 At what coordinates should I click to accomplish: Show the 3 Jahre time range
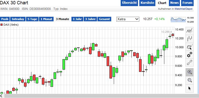point(90,19)
